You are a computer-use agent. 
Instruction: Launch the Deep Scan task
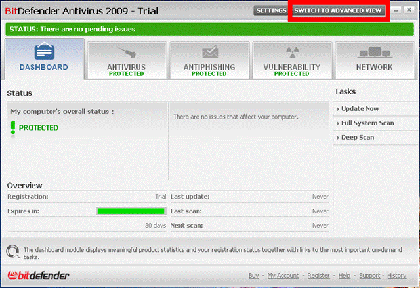pyautogui.click(x=358, y=137)
